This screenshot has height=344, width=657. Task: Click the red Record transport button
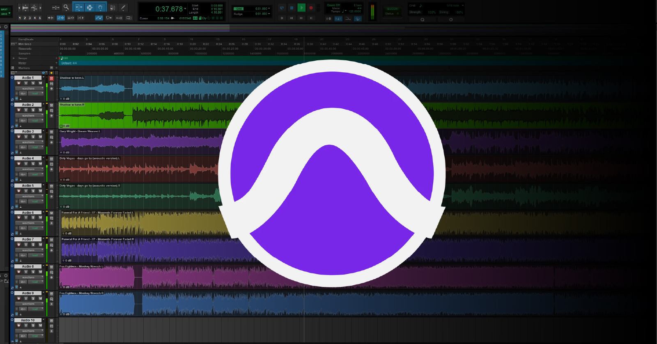coord(311,7)
